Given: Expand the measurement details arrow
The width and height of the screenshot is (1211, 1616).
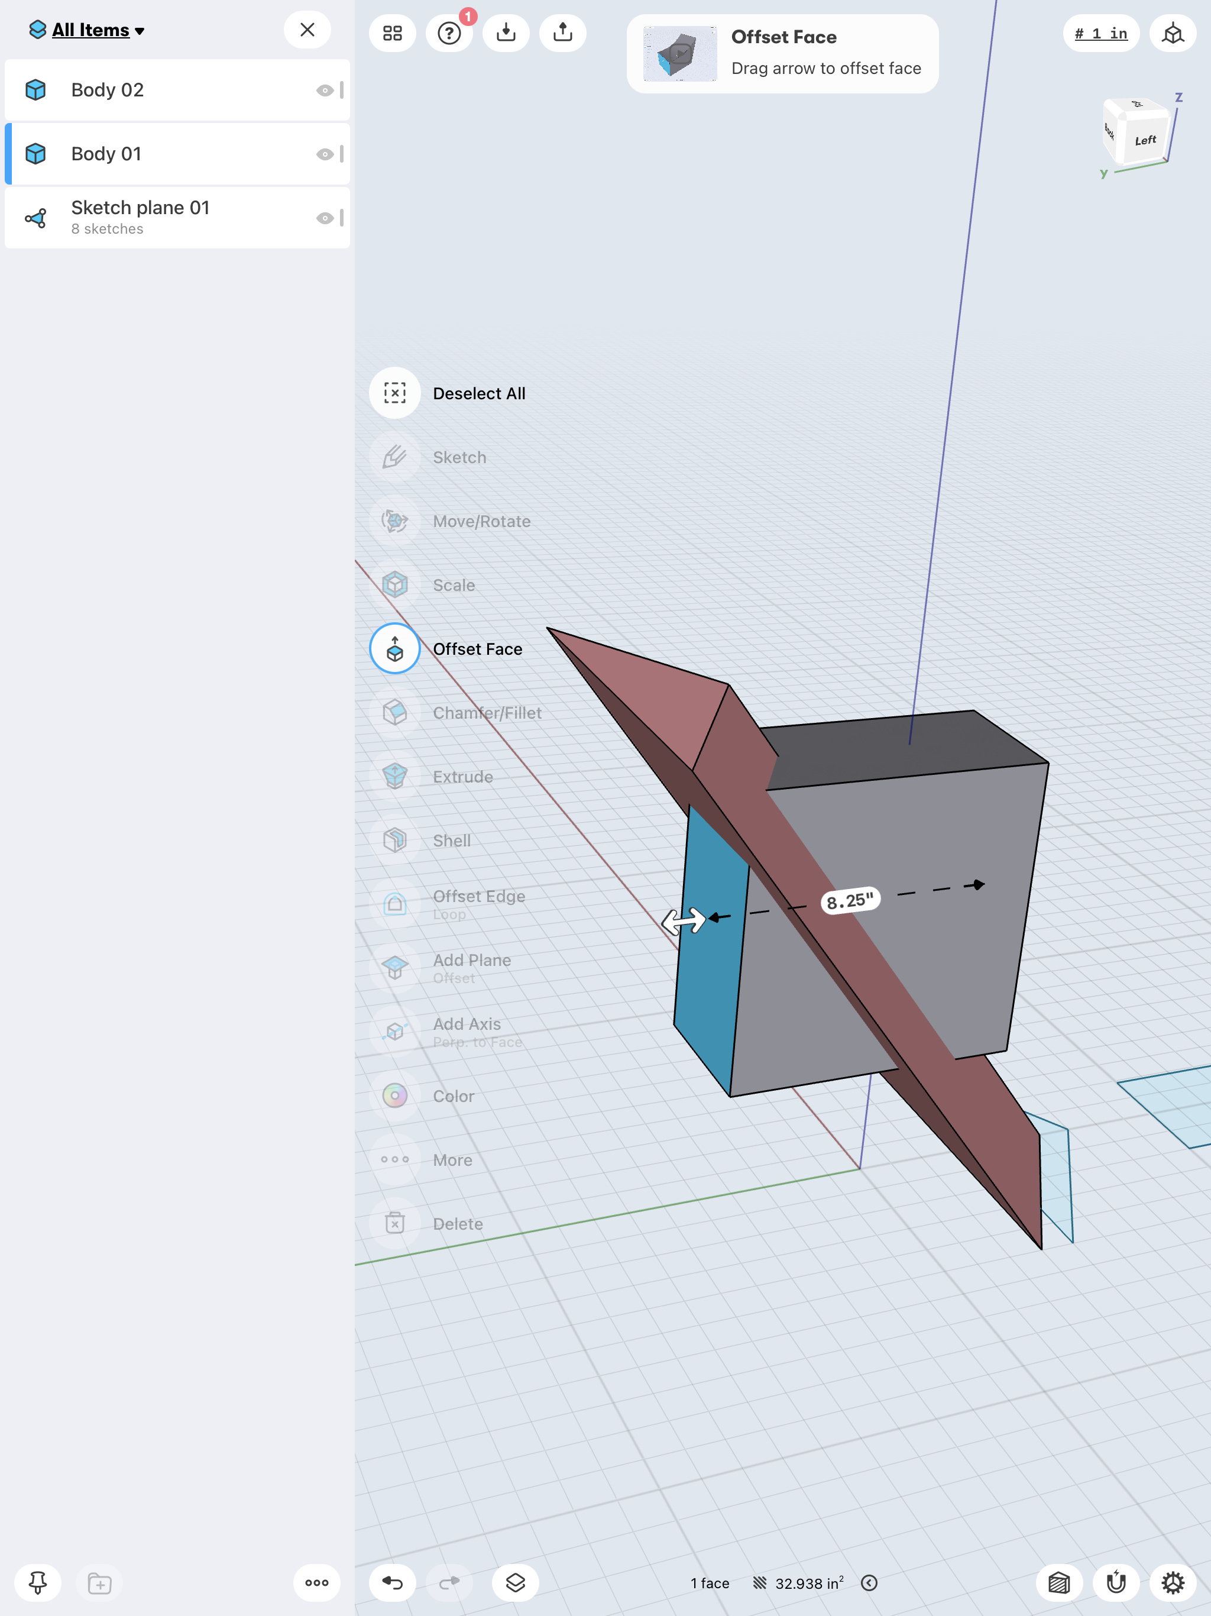Looking at the screenshot, I should [869, 1582].
